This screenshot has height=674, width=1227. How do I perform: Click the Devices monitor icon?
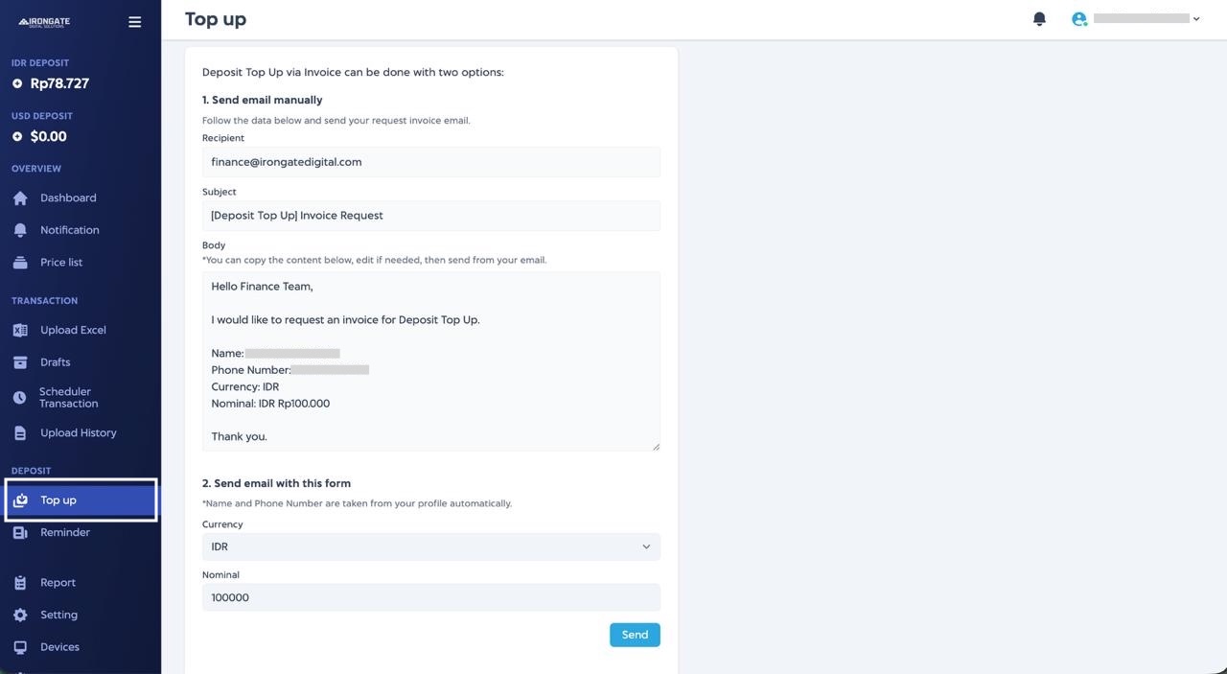pos(20,647)
